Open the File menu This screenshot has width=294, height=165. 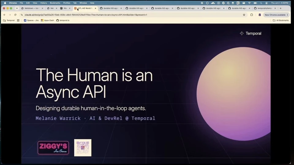pyautogui.click(x=21, y=3)
